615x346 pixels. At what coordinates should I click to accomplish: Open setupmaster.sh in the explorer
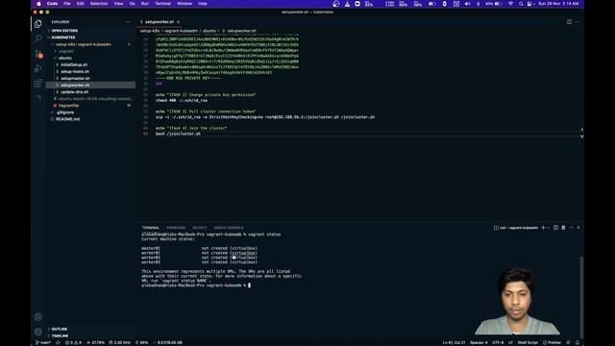click(75, 79)
